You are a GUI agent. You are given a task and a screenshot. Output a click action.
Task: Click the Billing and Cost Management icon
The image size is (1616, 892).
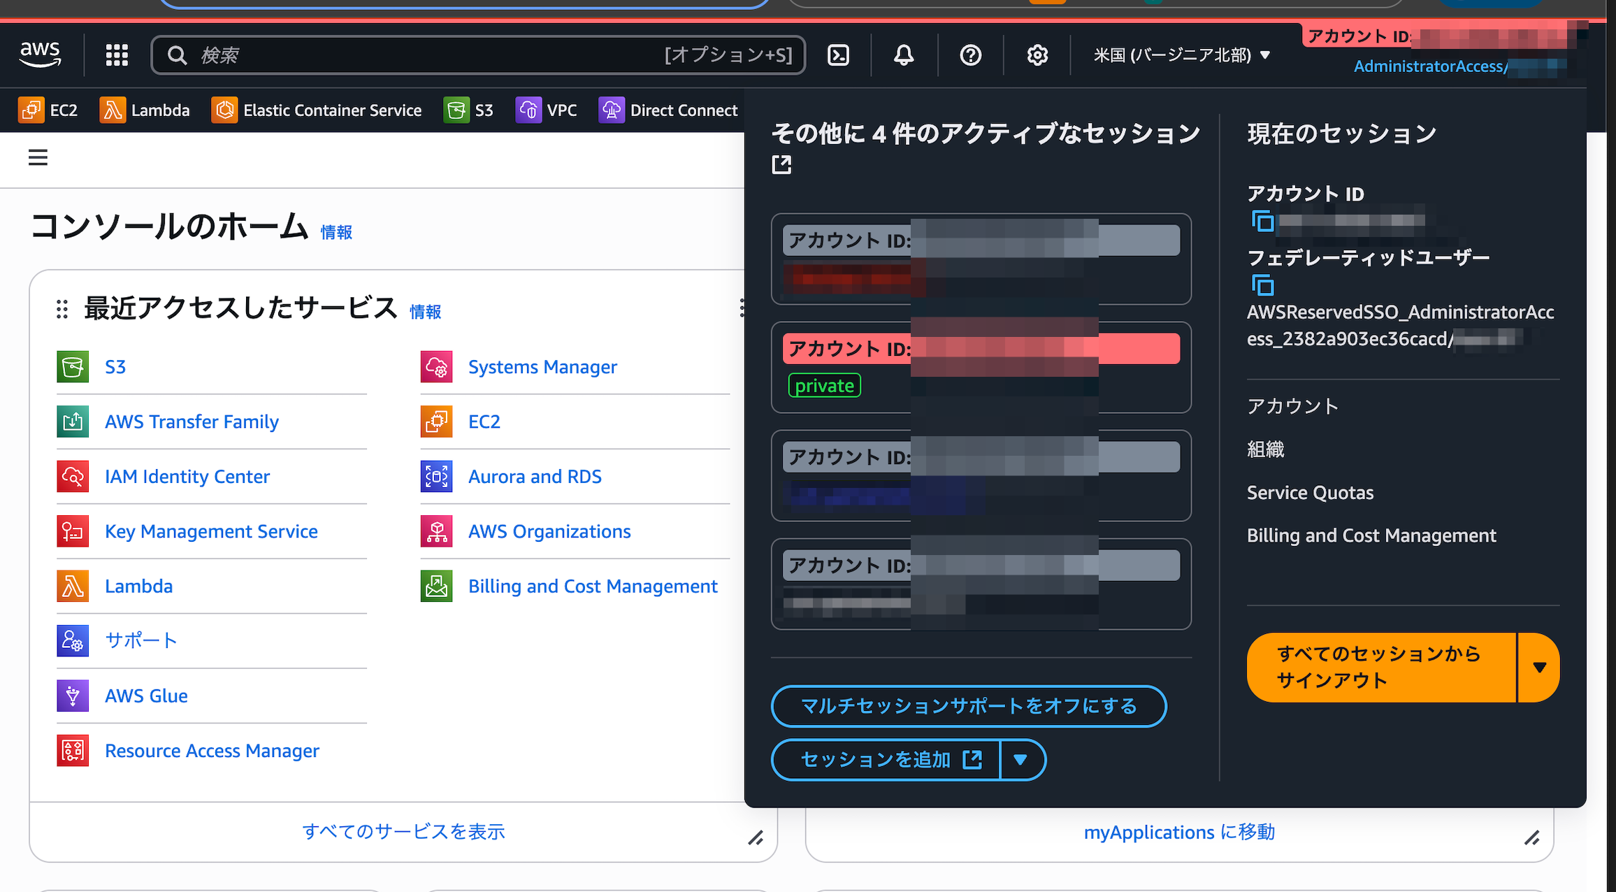pos(436,587)
